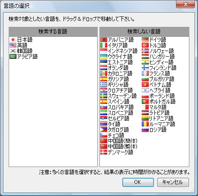This screenshot has height=196, width=198.
Task: Click the Japan flag icon beside 日本語
Action: (13, 40)
